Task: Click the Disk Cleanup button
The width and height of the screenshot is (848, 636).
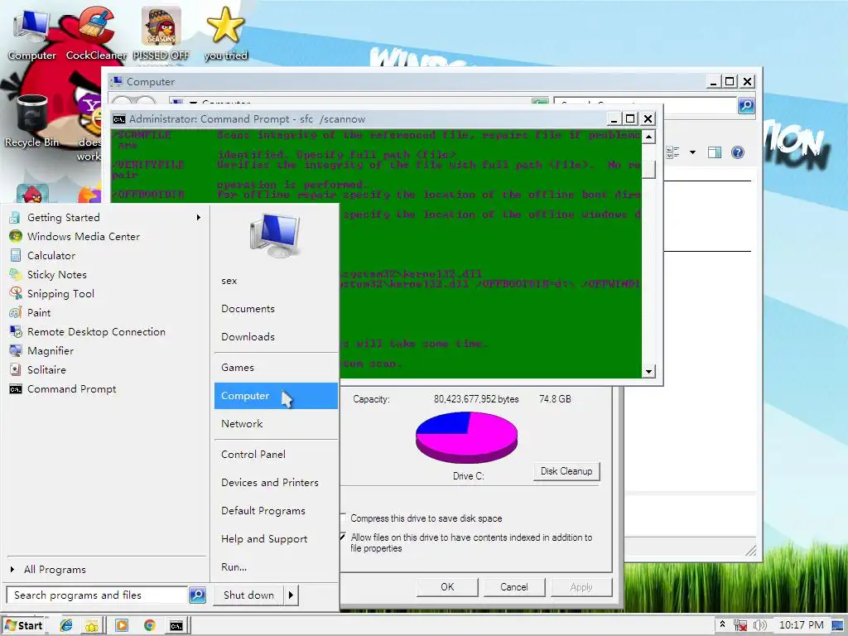Action: 566,471
